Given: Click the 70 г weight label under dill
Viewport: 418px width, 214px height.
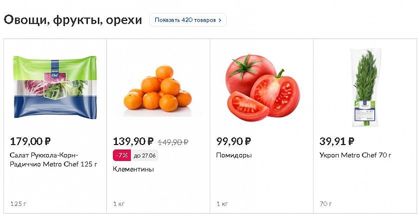Looking at the screenshot, I should coord(326,204).
